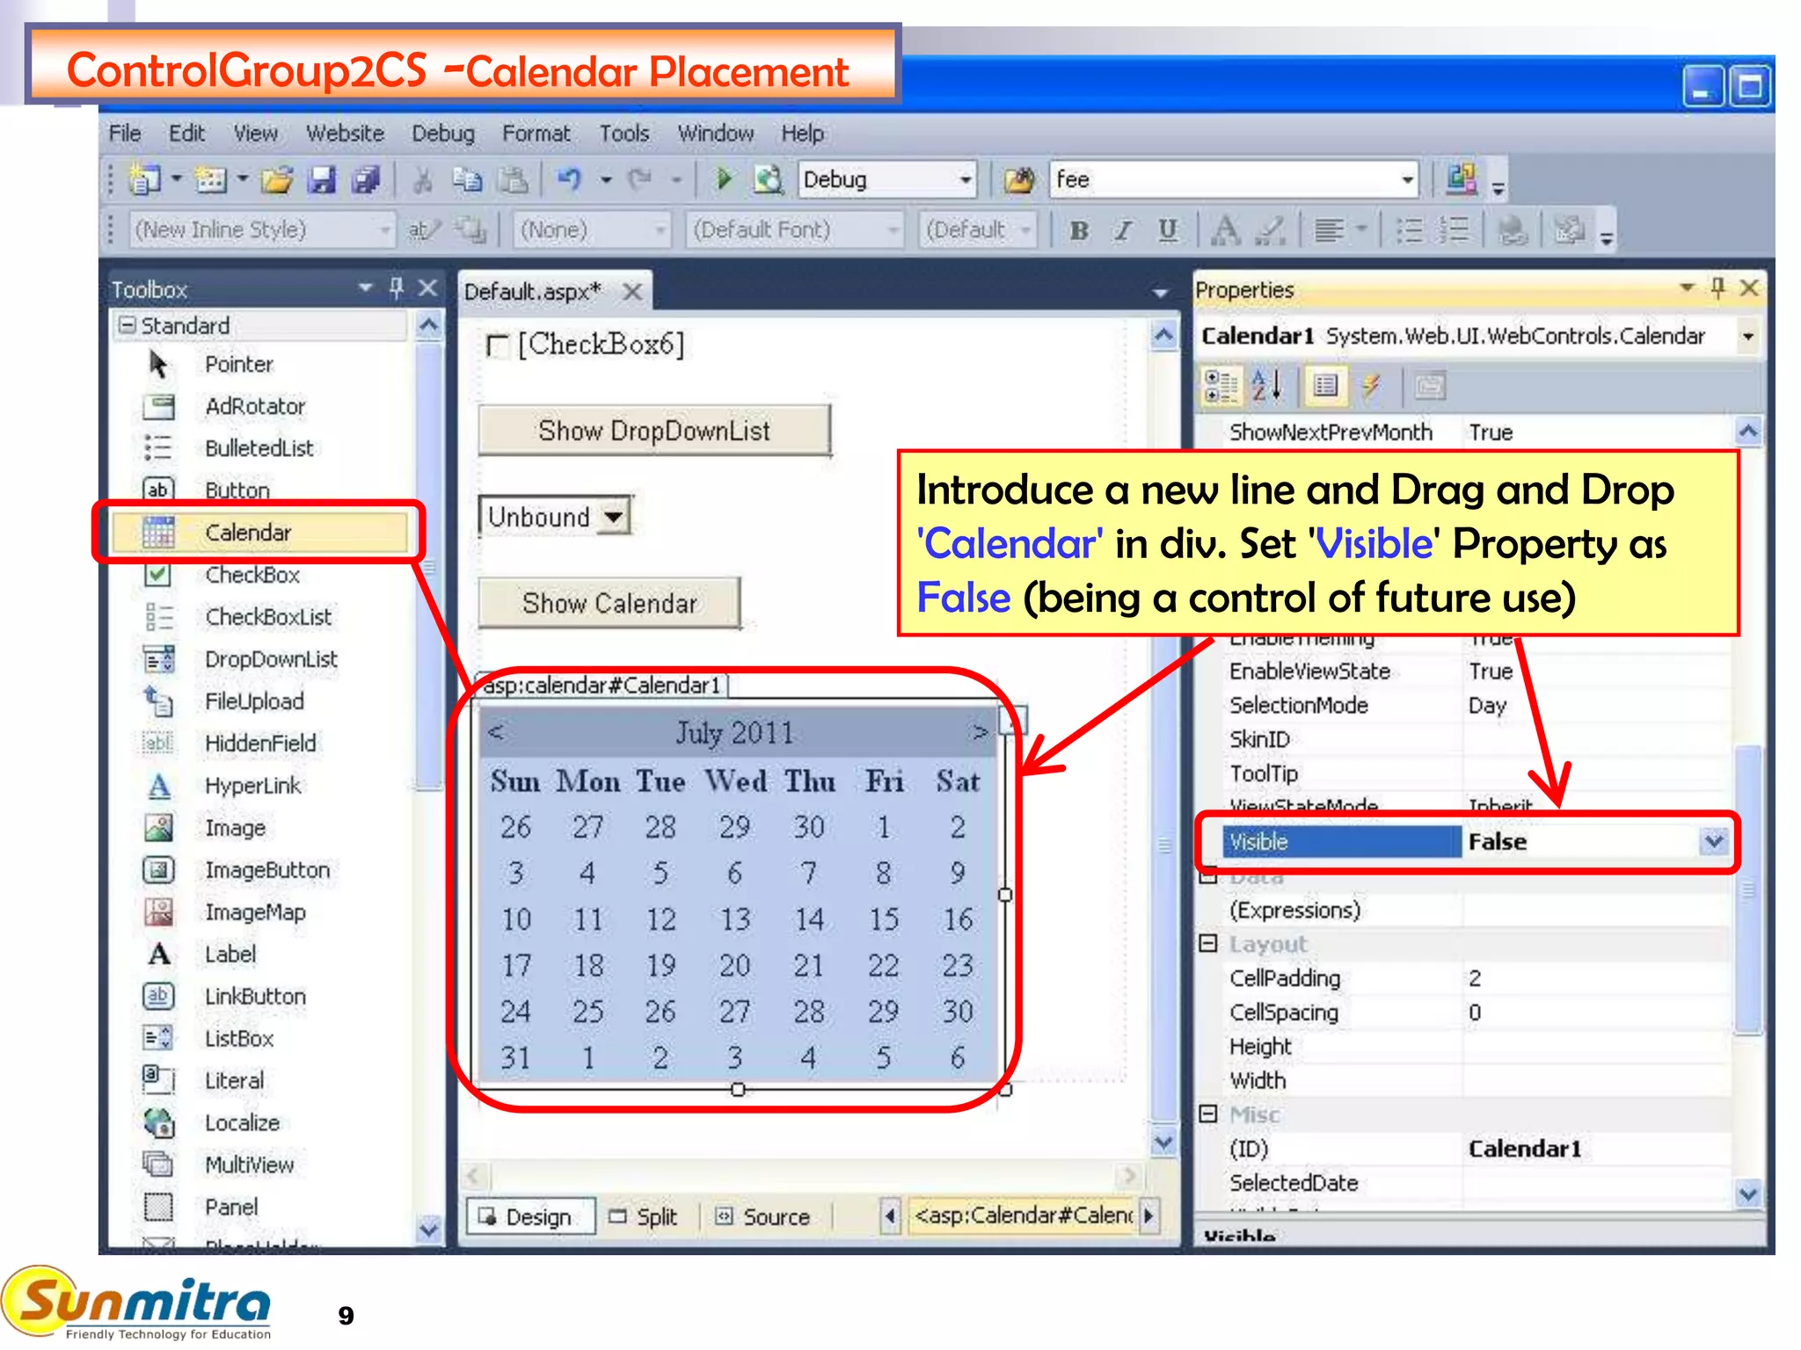Toggle Bold formatting in toolbar

(x=1078, y=230)
